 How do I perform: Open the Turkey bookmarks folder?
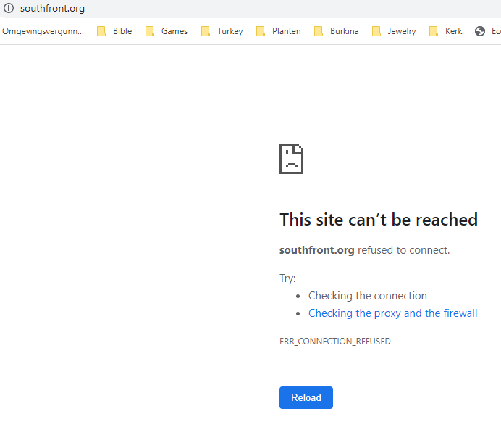pyautogui.click(x=222, y=31)
